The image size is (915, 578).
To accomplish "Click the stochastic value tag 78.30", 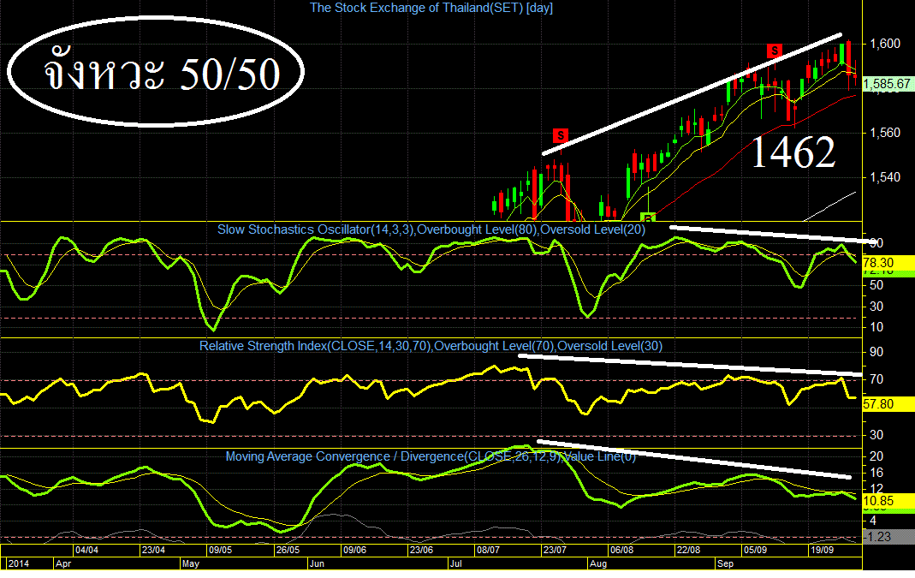I will tap(888, 263).
